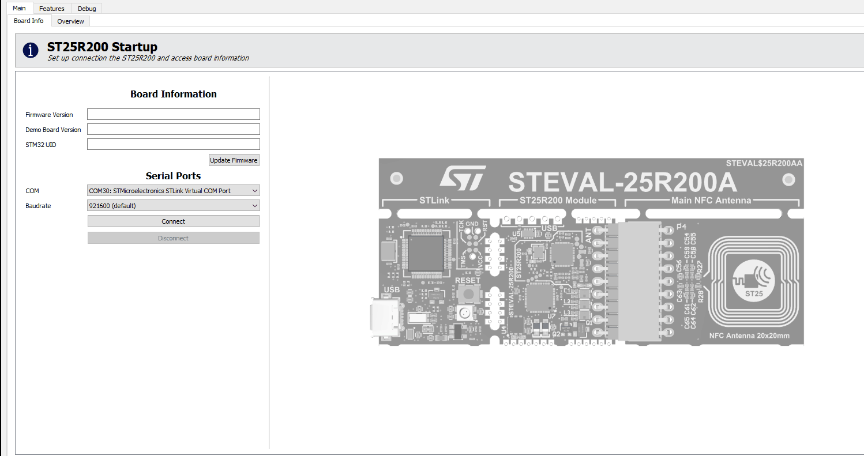
Task: Click the Connect button
Action: 174,221
